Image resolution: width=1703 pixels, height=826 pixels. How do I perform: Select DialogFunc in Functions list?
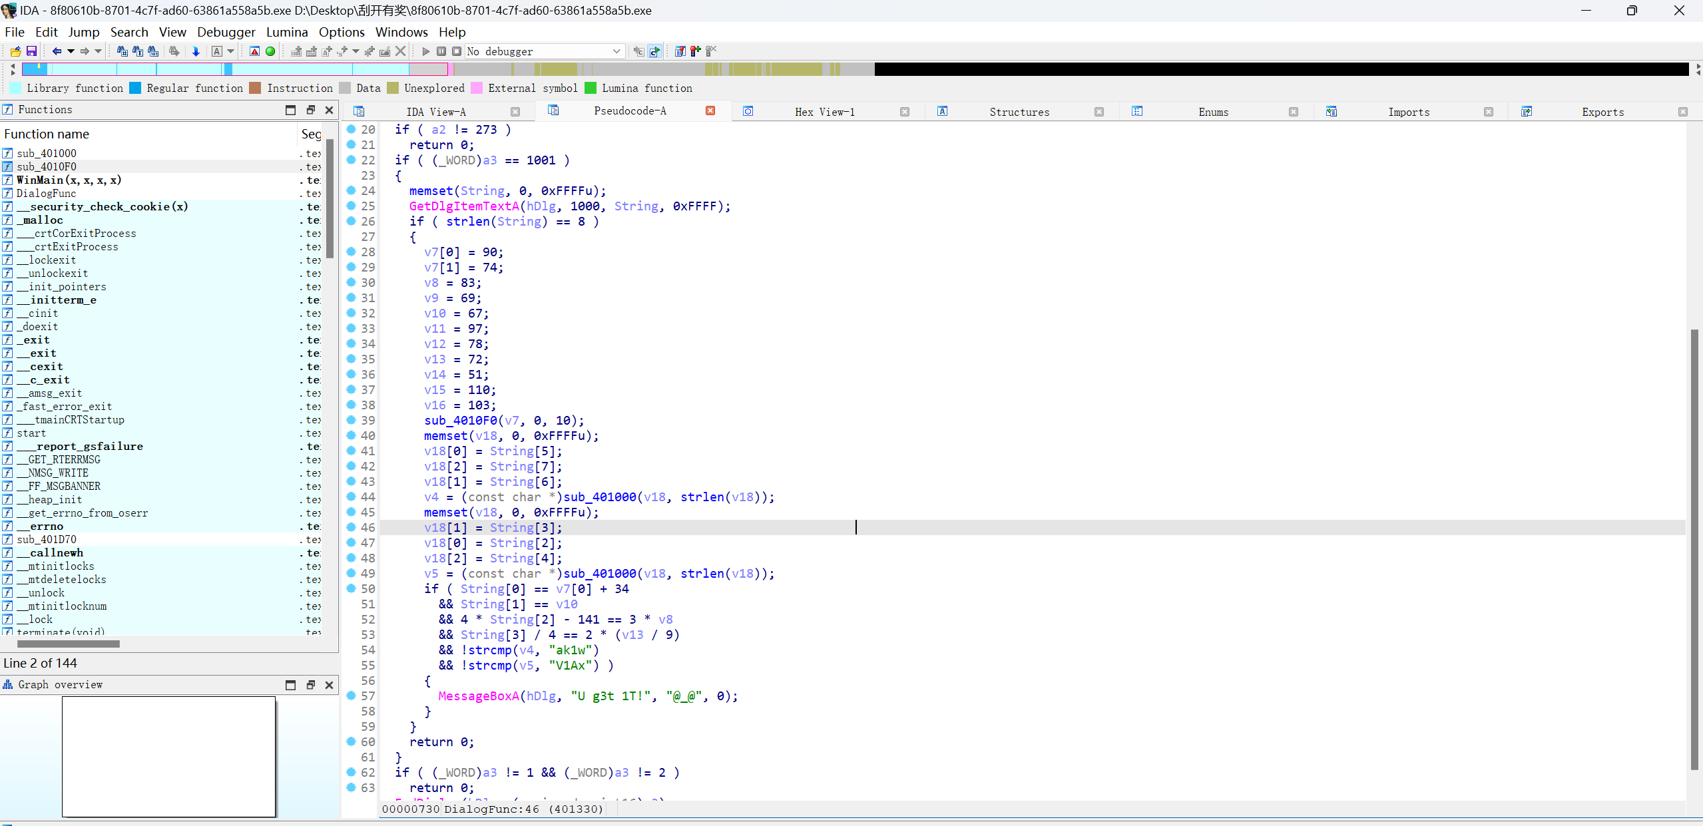pos(47,193)
